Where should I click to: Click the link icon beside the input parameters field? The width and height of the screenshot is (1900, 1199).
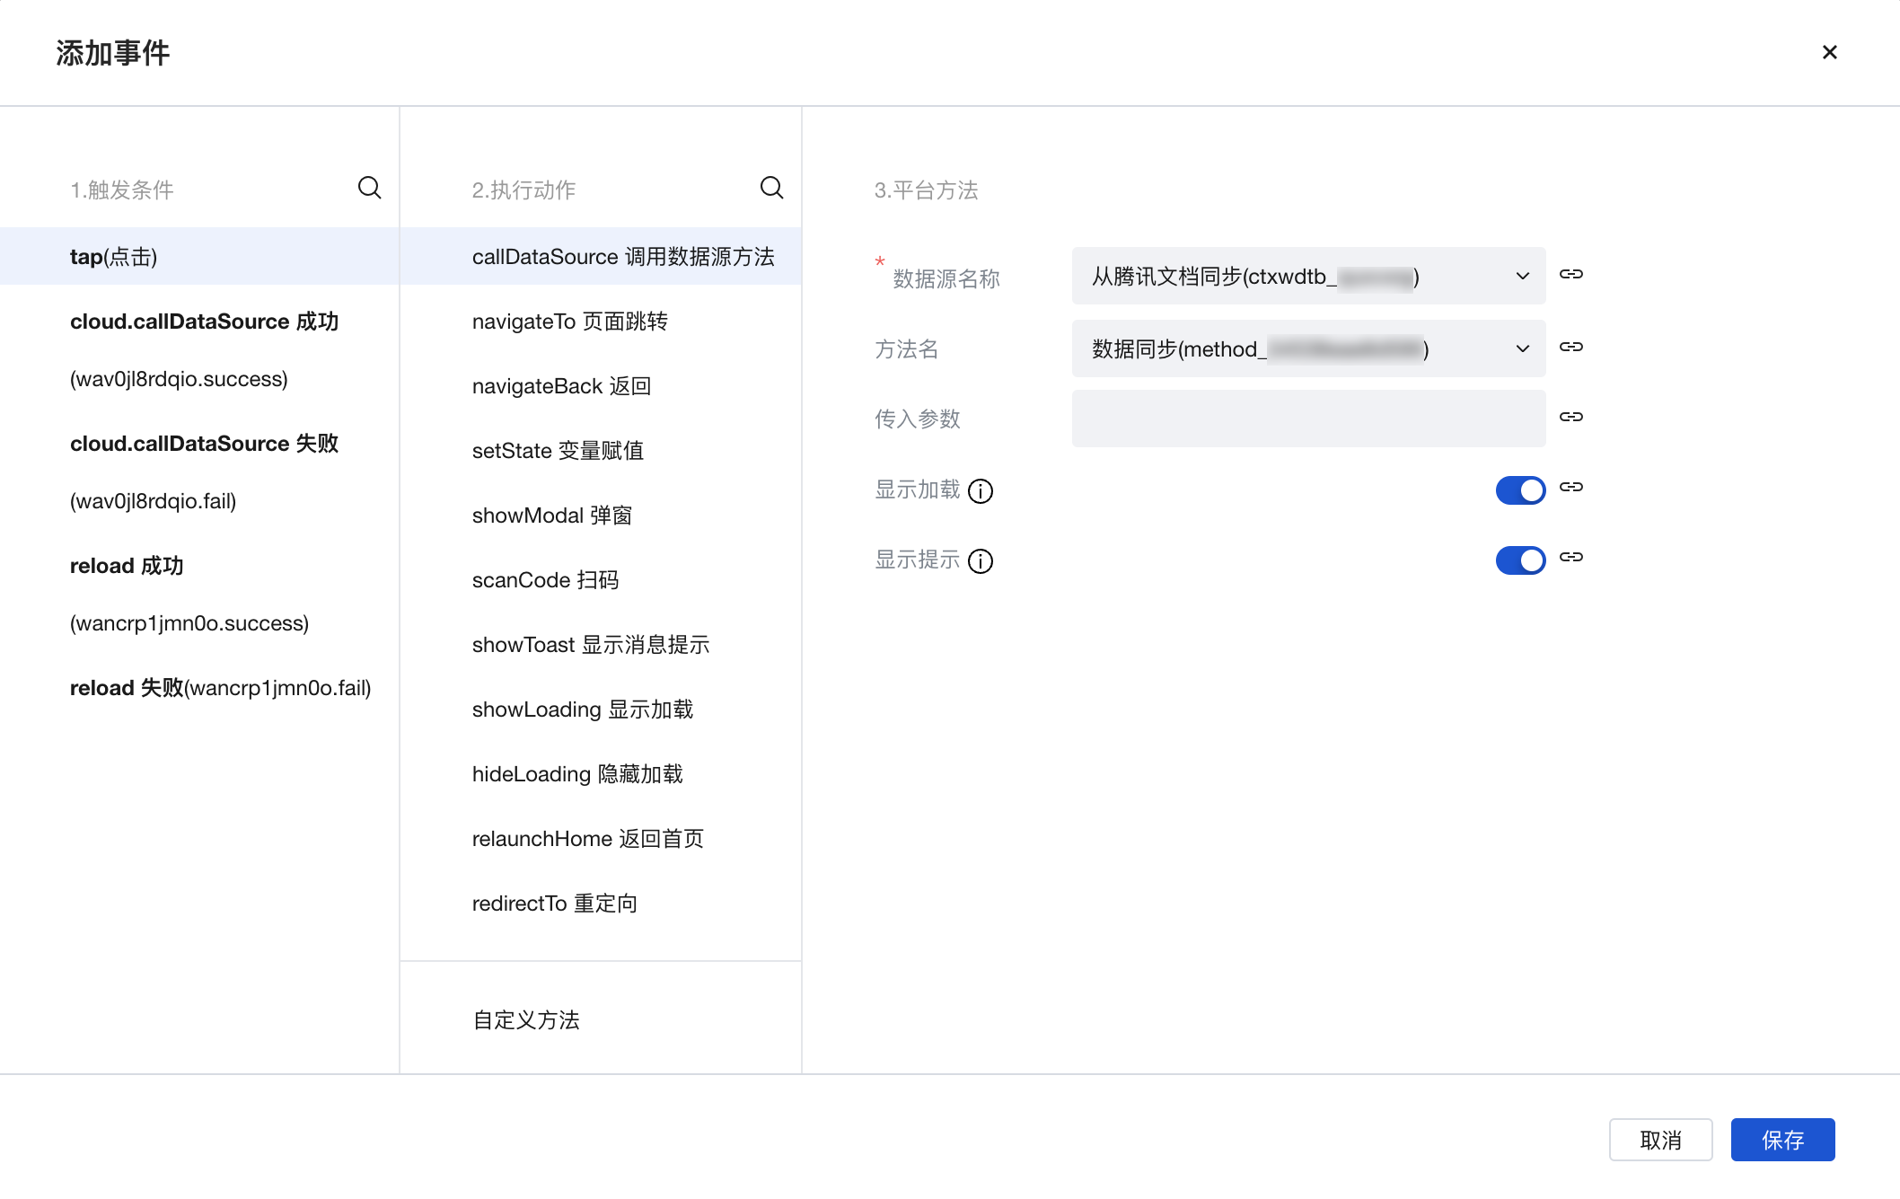(x=1570, y=418)
